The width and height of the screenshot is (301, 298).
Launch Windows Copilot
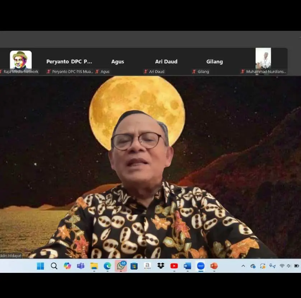pyautogui.click(x=68, y=266)
